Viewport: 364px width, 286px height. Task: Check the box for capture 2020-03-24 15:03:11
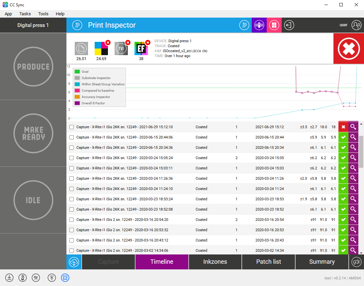pyautogui.click(x=71, y=168)
